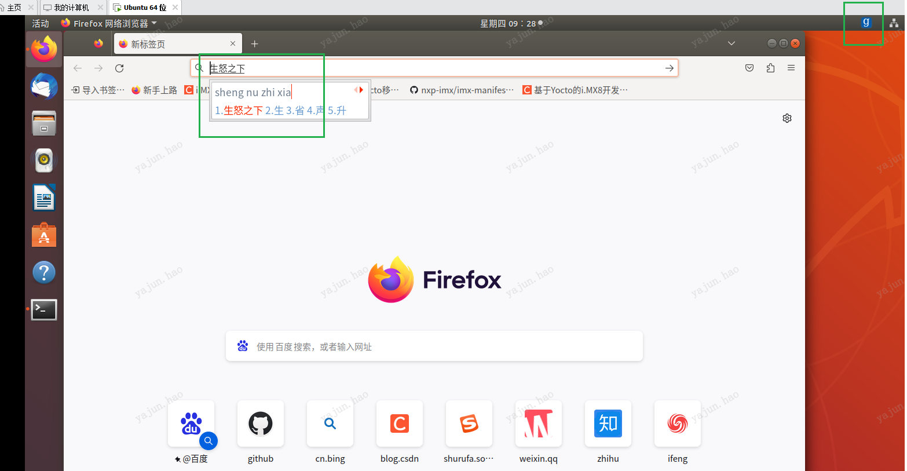Open the Extensions puzzle icon
Image resolution: width=907 pixels, height=471 pixels.
click(770, 68)
